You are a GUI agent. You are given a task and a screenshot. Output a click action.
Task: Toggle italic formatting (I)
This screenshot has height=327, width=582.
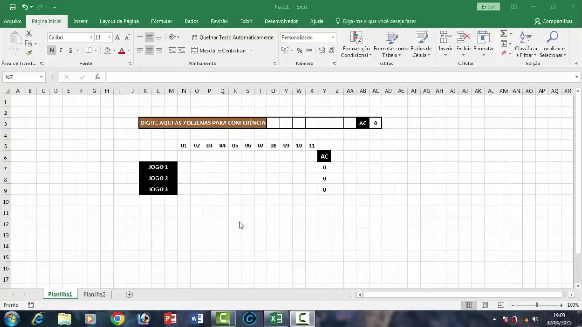pos(61,50)
